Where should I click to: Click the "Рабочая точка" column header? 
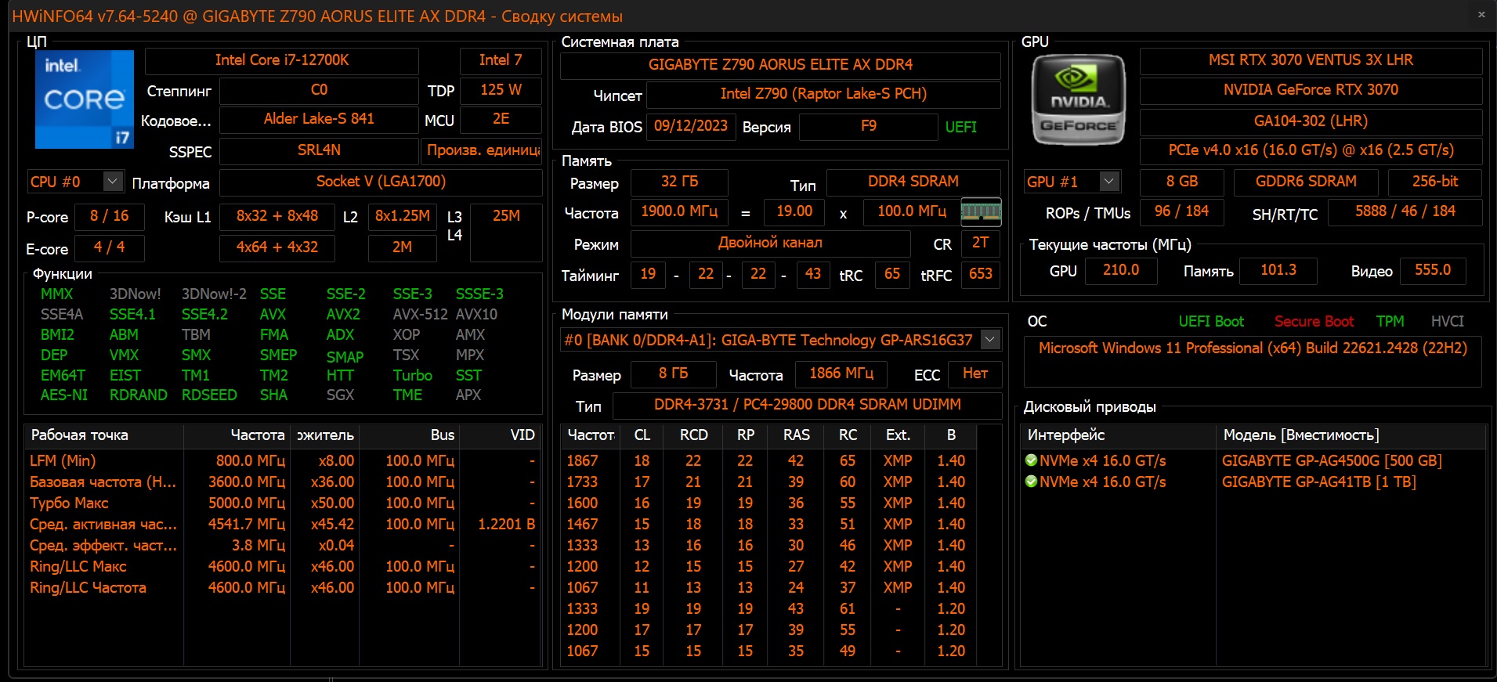coord(80,435)
